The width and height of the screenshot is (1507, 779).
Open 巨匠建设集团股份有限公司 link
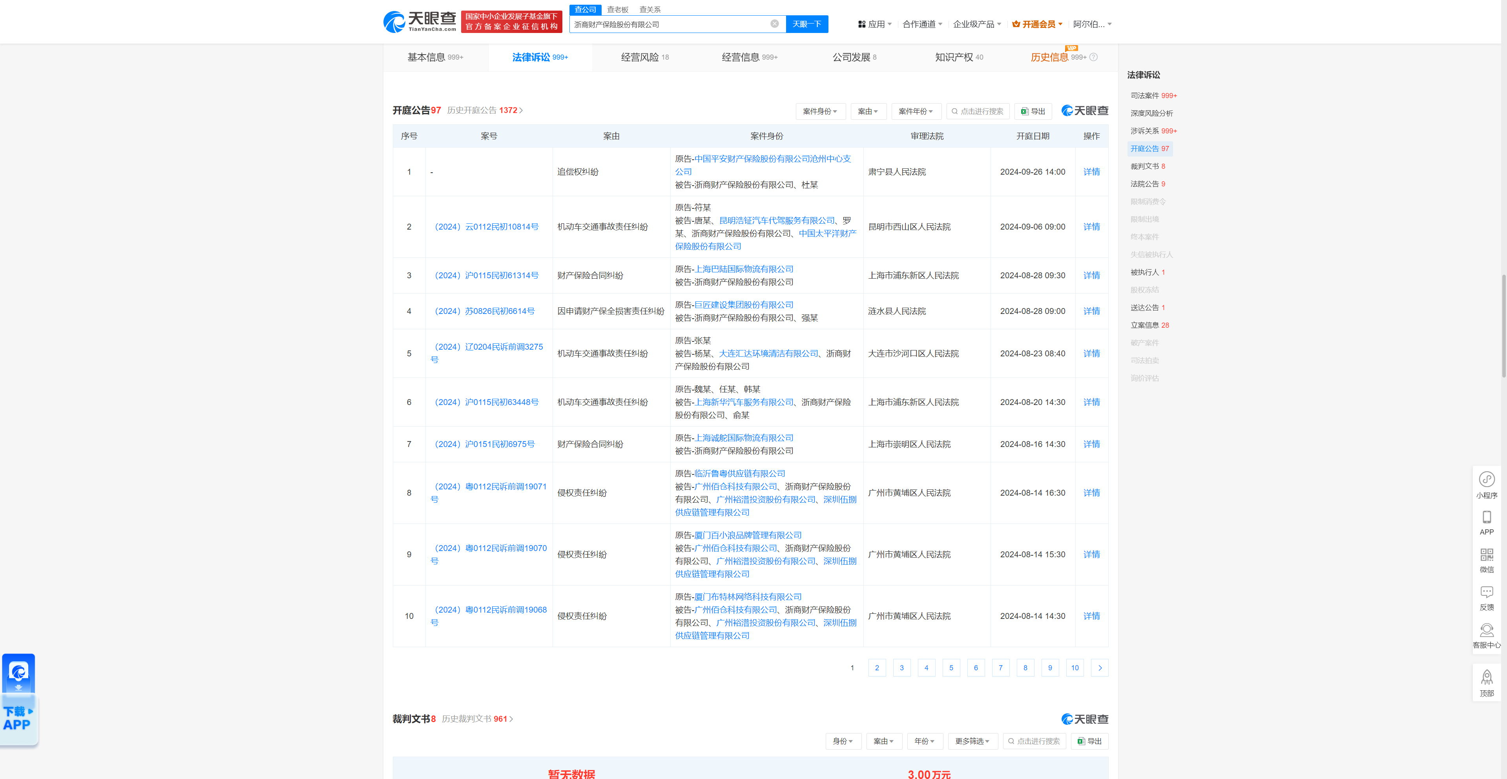click(x=744, y=305)
